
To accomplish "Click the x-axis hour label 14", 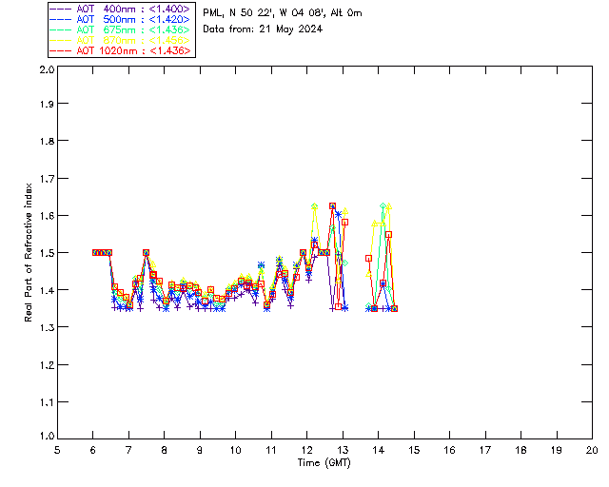I will (x=379, y=451).
